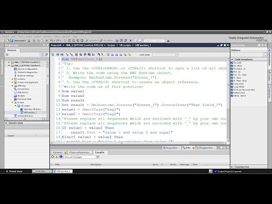Collapse the Scripts folder arrow
Viewport: 272px width, 204px height.
click(x=12, y=103)
